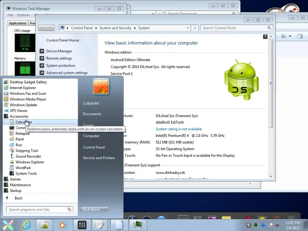The image size is (308, 231).
Task: Open Task Manager Options menu
Action: (x=23, y=15)
